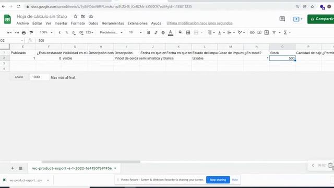Open the downloaded wc-product-export csv file
This screenshot has height=188, width=334.
click(x=26, y=180)
